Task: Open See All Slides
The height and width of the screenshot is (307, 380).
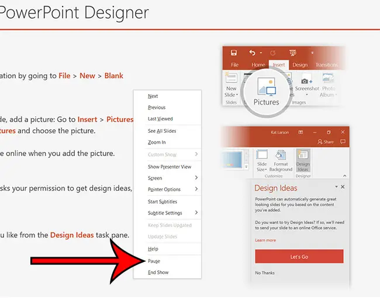Action: click(162, 131)
